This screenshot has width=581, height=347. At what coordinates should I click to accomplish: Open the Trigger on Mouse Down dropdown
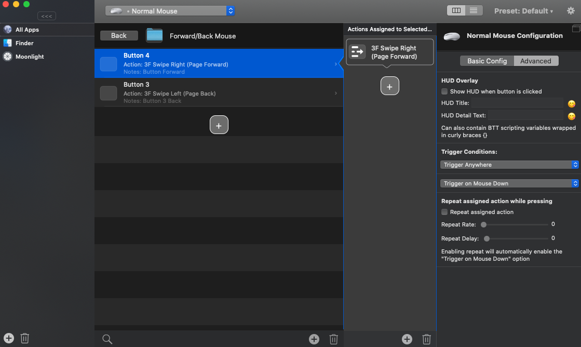509,183
